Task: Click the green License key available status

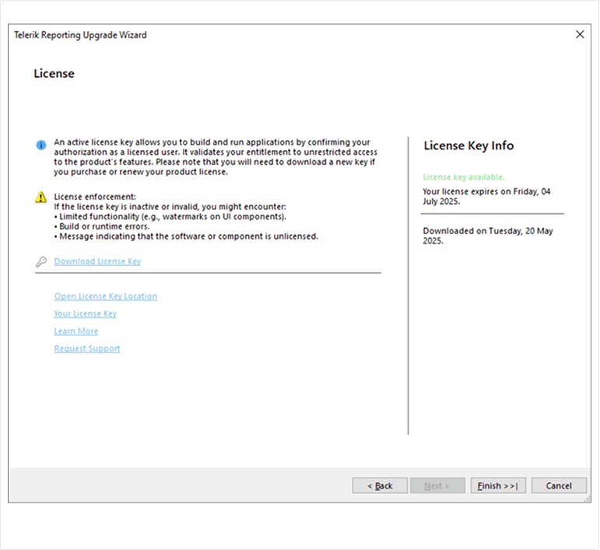Action: 463,177
